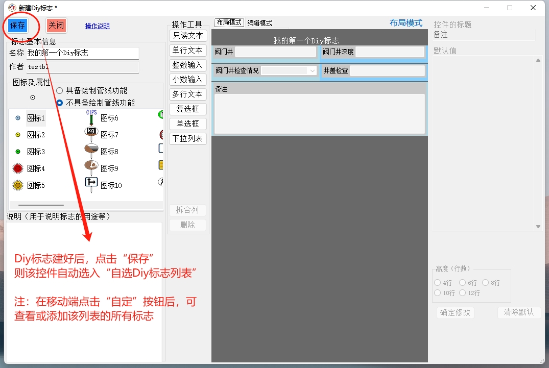549x368 pixels.
Task: Choose the CIPS arrow 图标6 icon
Action: click(x=91, y=118)
